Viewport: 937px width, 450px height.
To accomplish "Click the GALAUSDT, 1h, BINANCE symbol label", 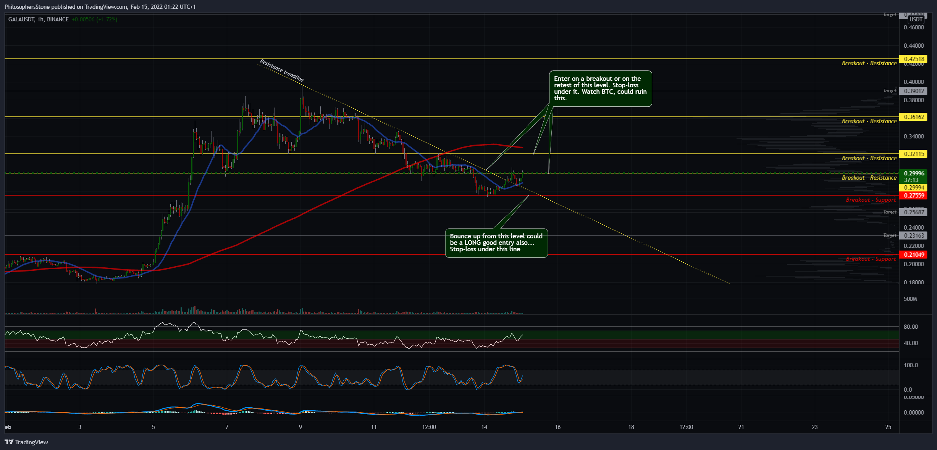I will 39,19.
